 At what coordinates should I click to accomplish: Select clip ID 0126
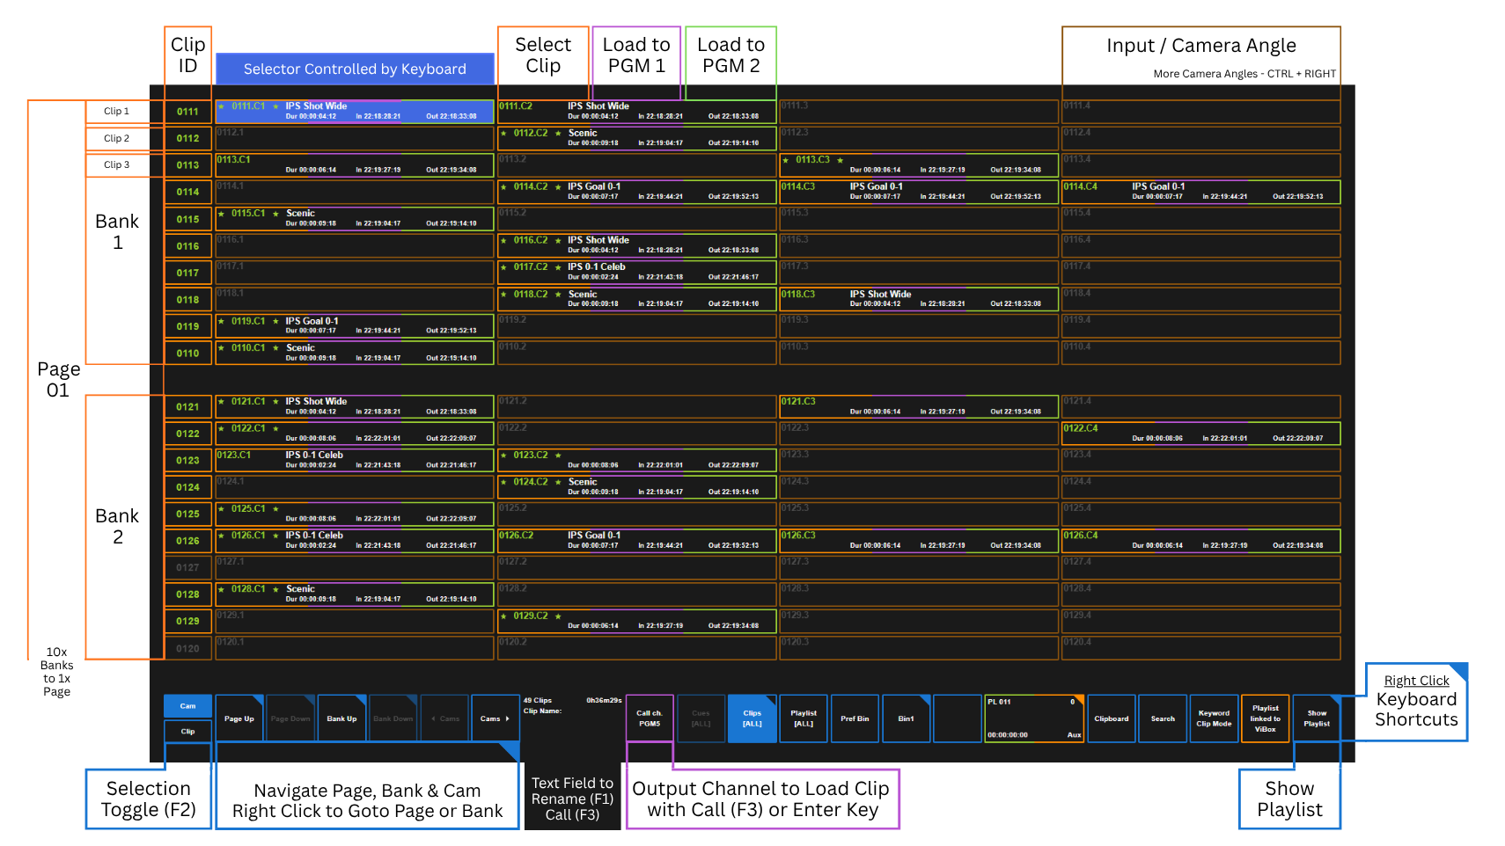pyautogui.click(x=187, y=541)
